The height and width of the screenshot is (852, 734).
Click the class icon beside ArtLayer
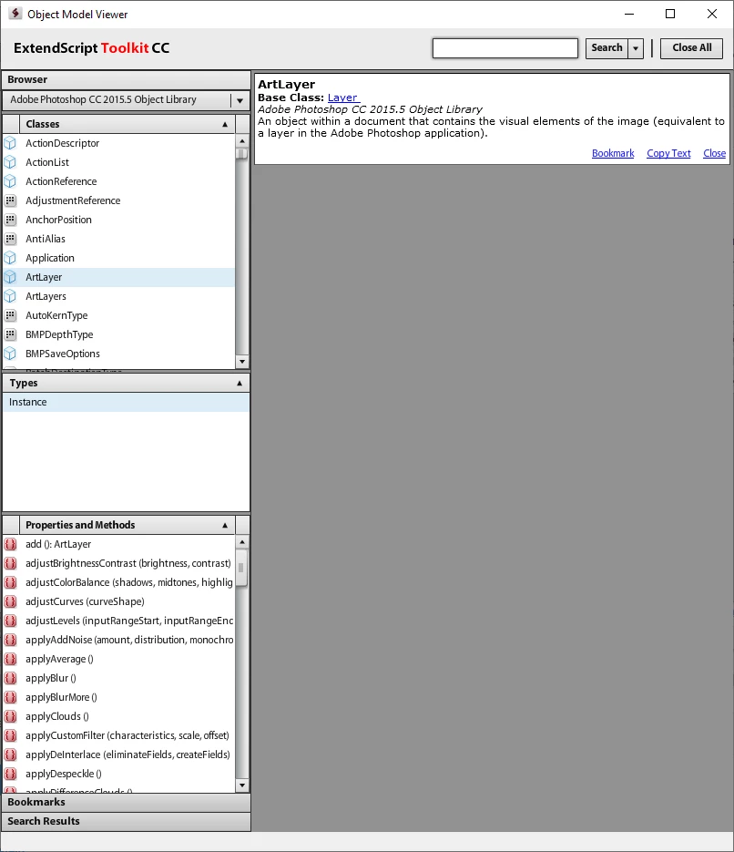pos(10,277)
